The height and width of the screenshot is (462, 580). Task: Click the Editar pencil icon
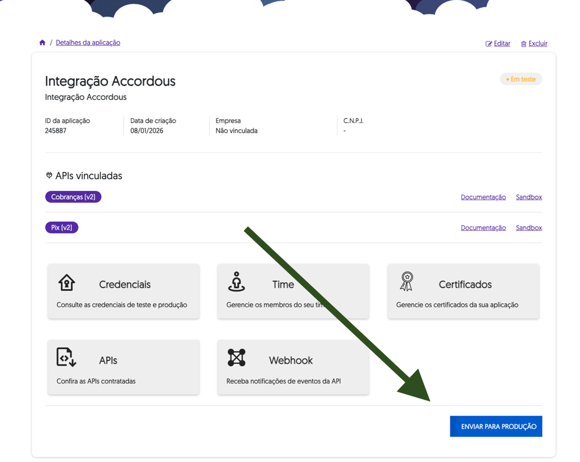489,44
